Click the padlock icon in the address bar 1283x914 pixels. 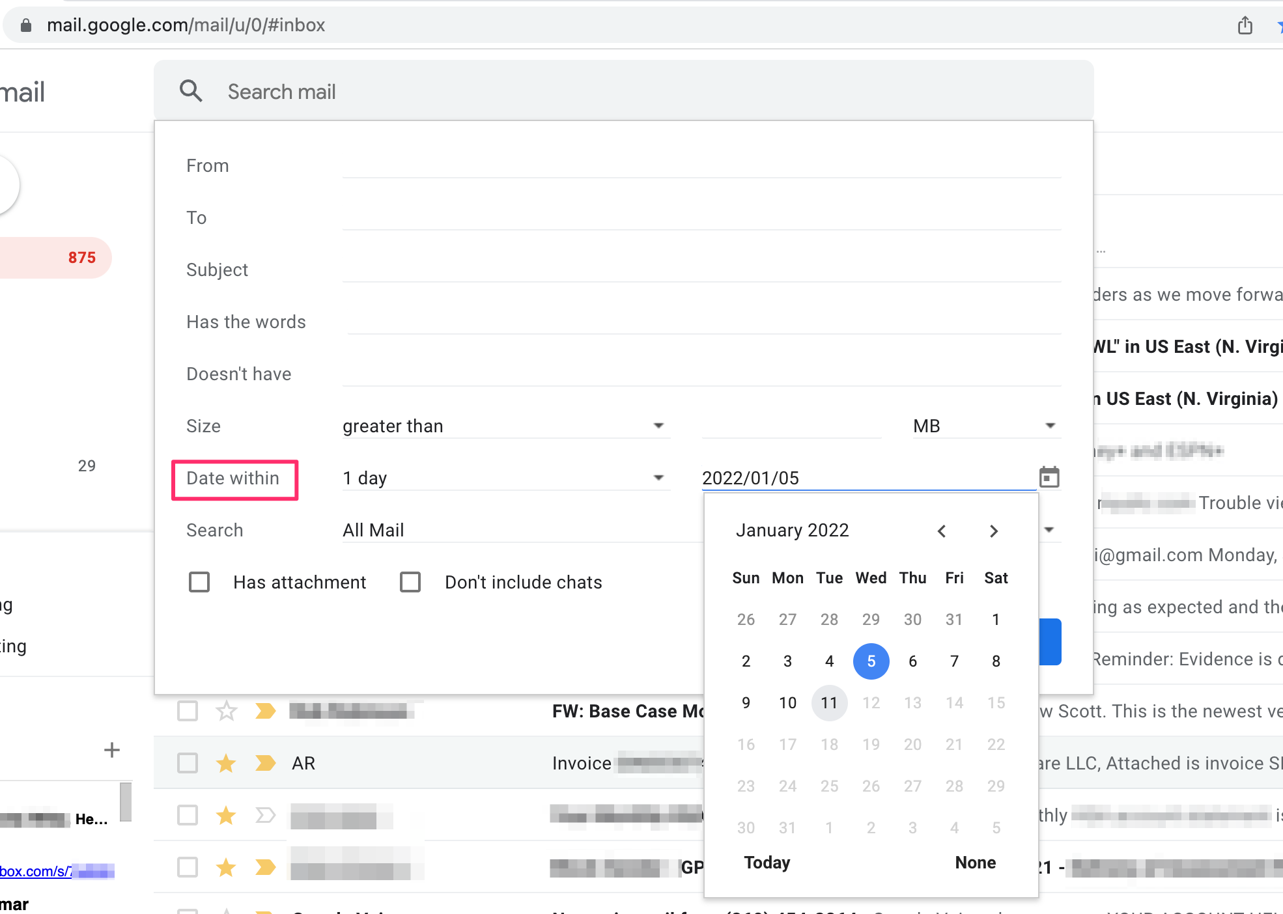pos(26,25)
